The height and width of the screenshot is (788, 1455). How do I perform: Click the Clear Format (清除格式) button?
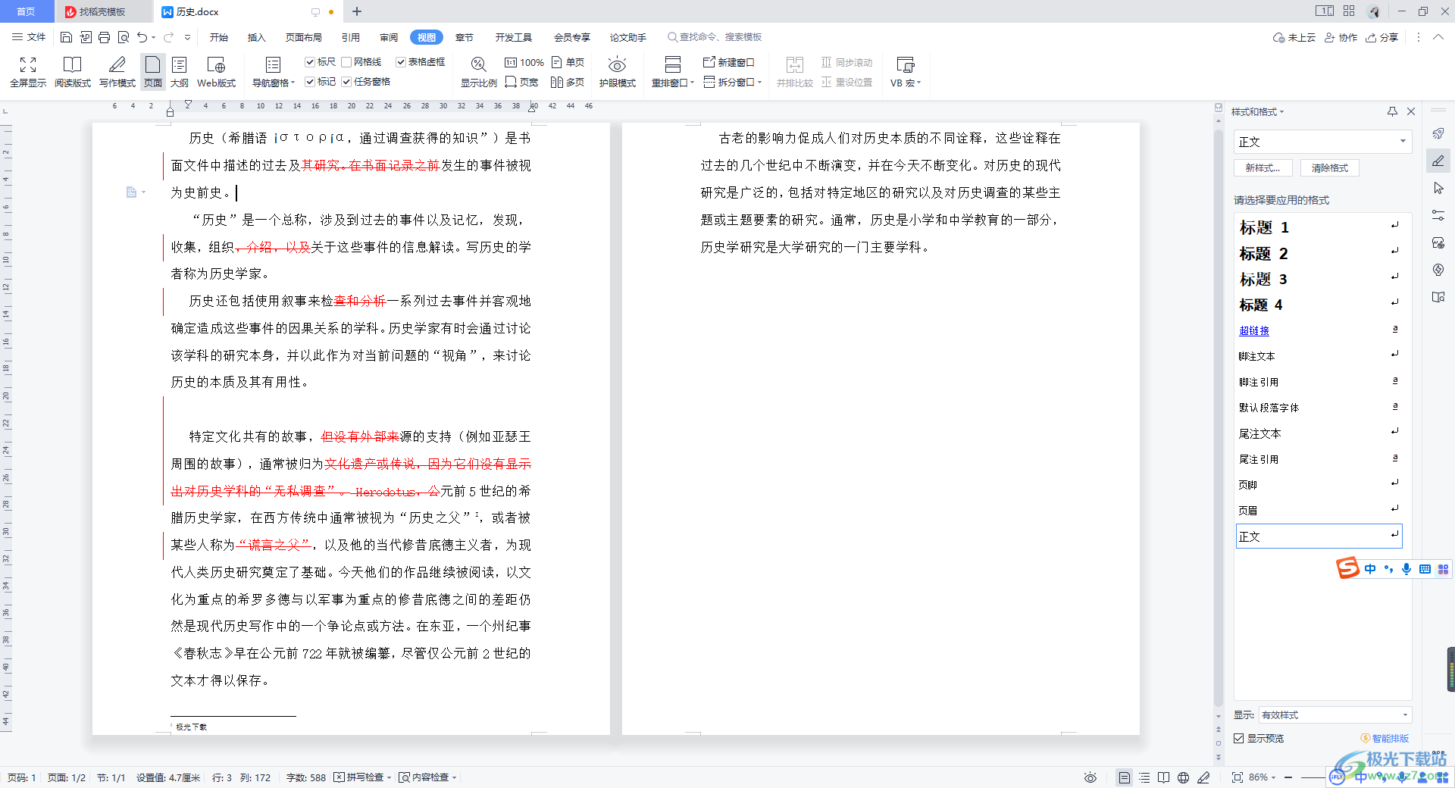[1330, 168]
